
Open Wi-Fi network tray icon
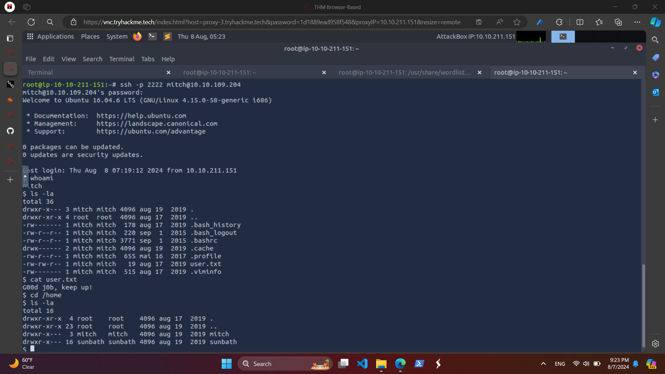(576, 364)
